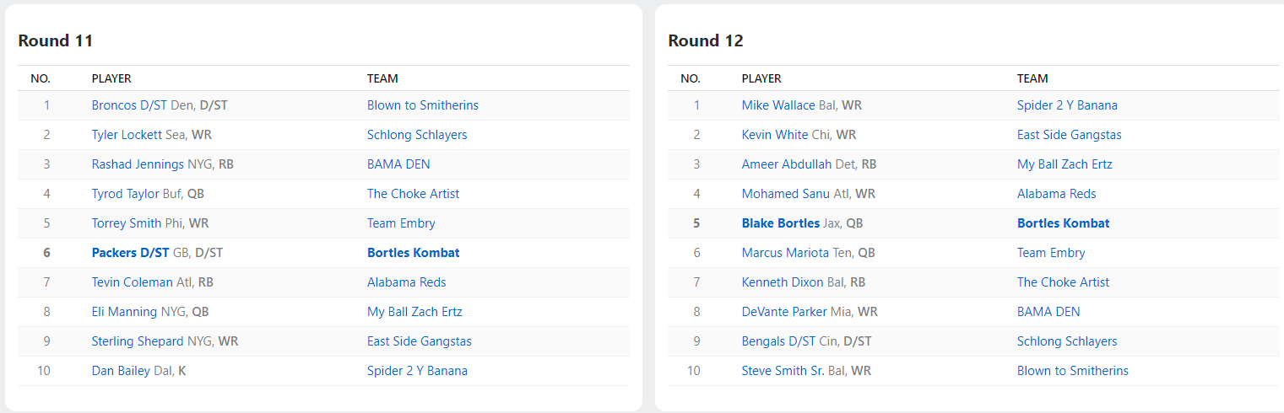This screenshot has height=413, width=1284.
Task: Open DeVante Parker player profile
Action: pos(784,312)
